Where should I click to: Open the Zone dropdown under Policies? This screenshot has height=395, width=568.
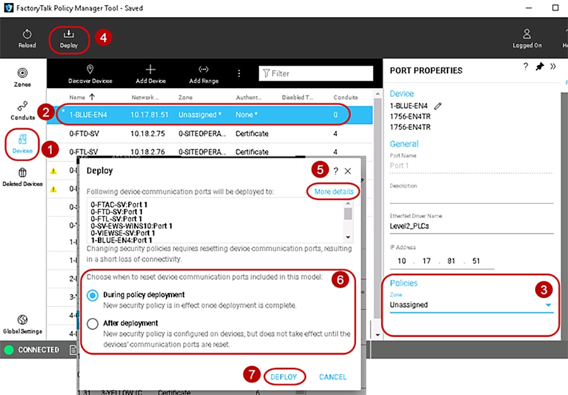click(x=471, y=305)
